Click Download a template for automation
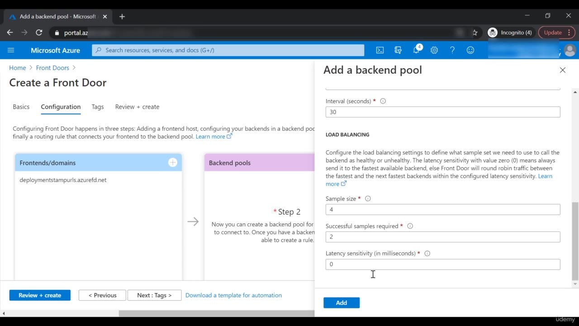 coord(233,295)
